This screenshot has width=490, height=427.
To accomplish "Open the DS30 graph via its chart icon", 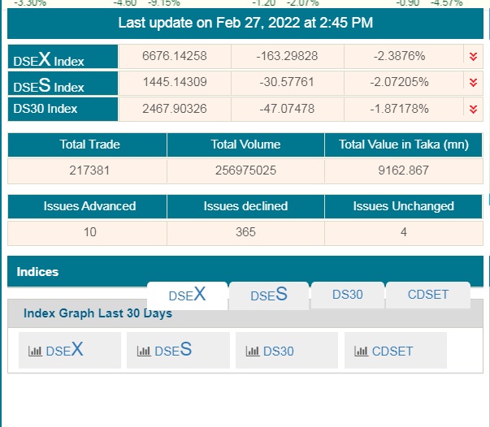I will (x=253, y=352).
